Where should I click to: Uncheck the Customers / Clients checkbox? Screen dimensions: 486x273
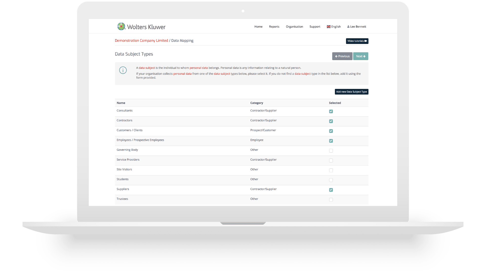click(x=331, y=131)
